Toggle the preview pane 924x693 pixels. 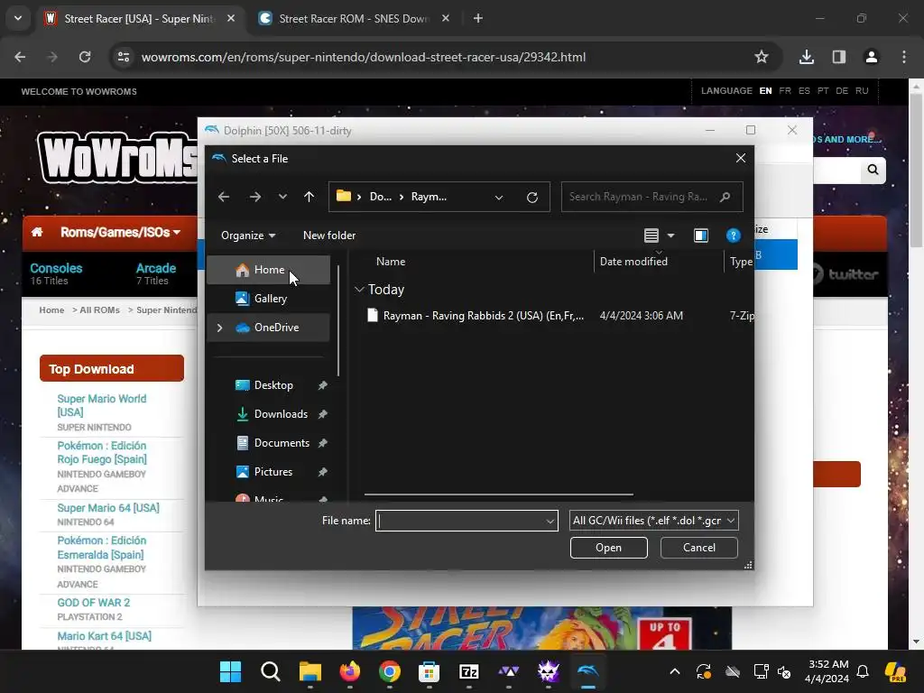700,236
